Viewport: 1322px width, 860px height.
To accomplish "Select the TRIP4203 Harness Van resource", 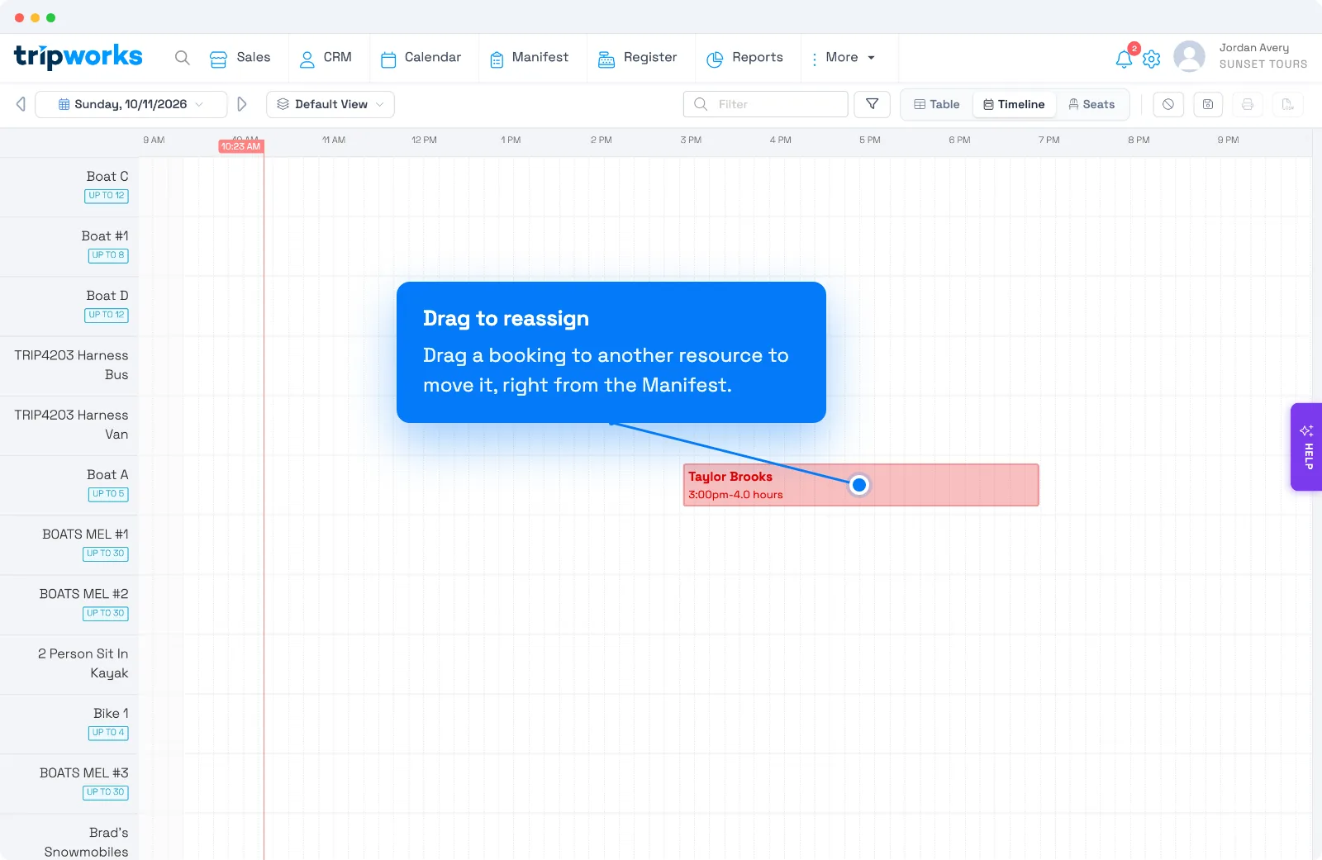I will 69,425.
